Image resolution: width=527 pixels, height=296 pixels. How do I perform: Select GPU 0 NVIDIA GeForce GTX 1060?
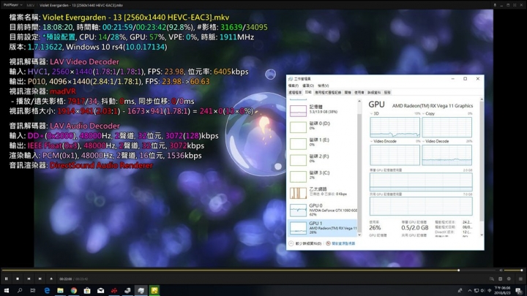tap(323, 210)
